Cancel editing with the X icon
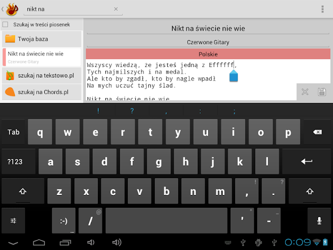333x250 pixels. [305, 92]
